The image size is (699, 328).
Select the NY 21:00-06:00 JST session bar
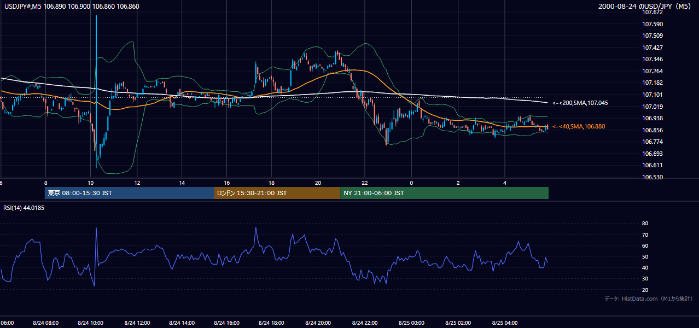point(444,193)
